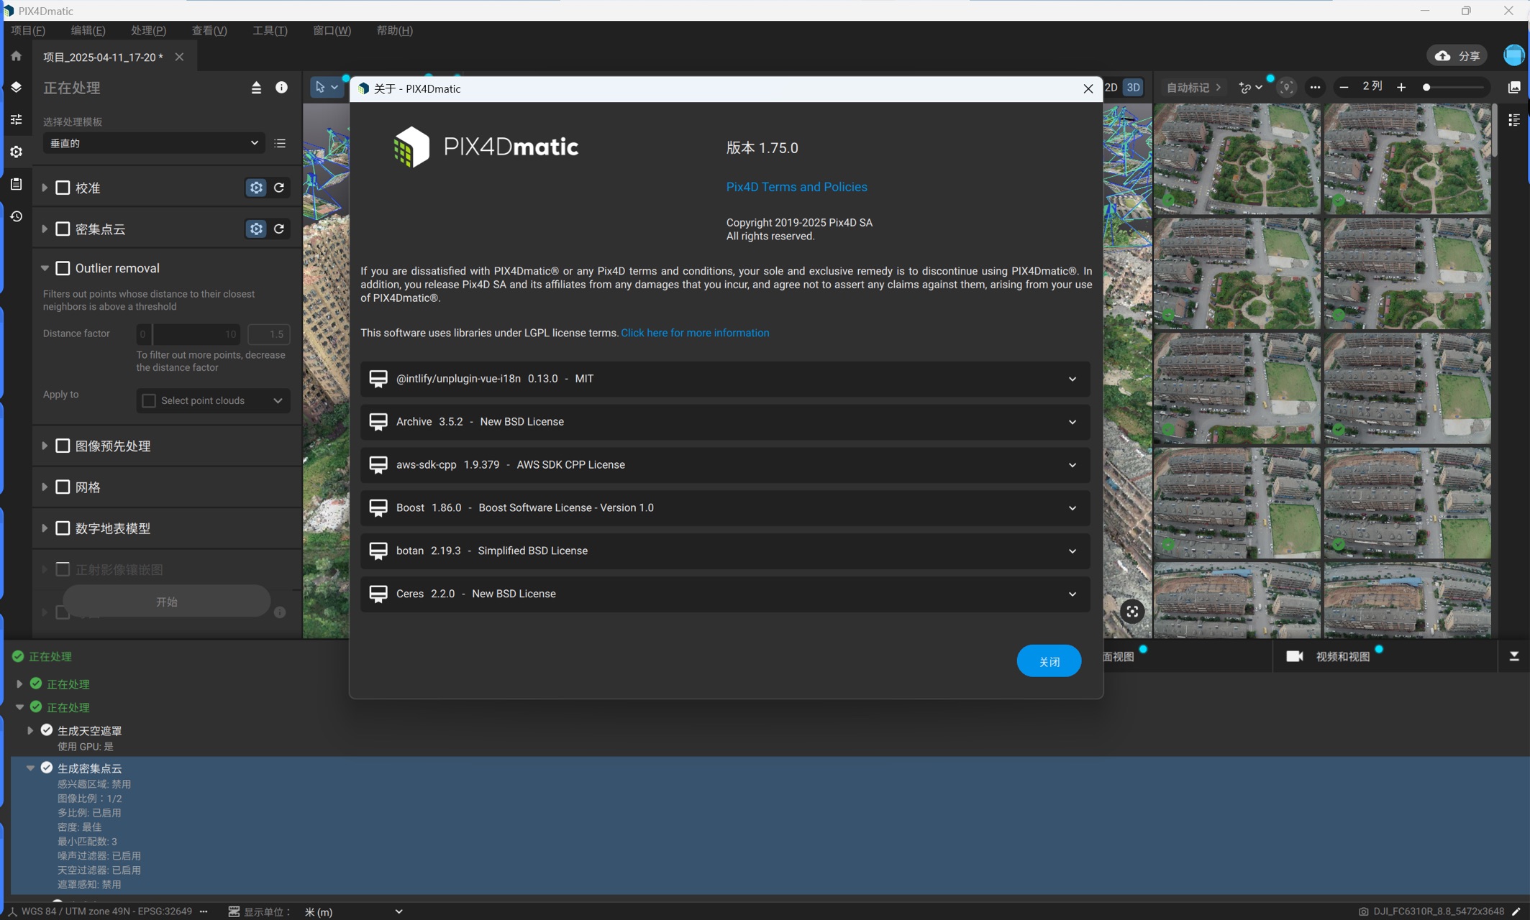Open the home icon in the left sidebar
This screenshot has height=920, width=1530.
16,56
